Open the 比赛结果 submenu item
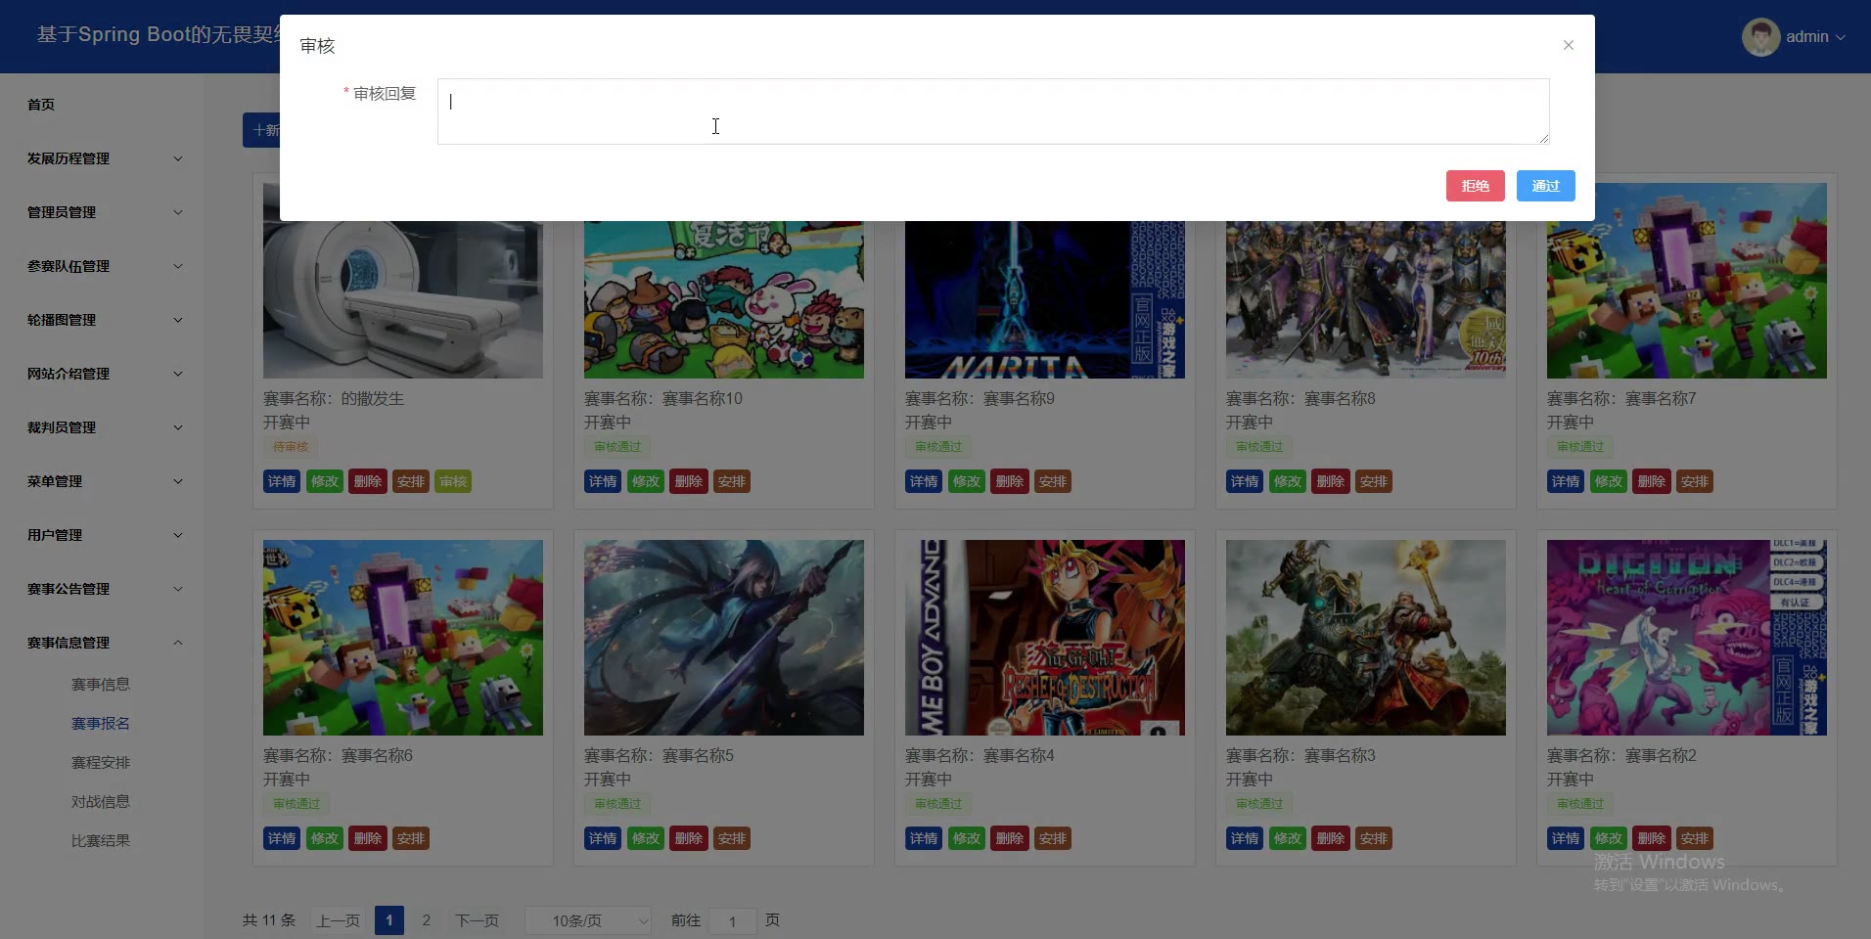Image resolution: width=1871 pixels, height=939 pixels. pyautogui.click(x=101, y=841)
